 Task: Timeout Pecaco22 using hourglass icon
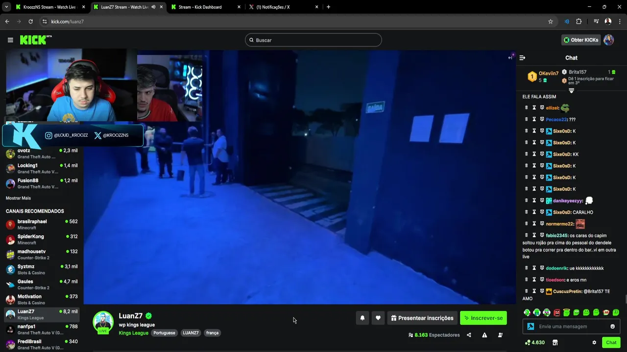point(534,119)
